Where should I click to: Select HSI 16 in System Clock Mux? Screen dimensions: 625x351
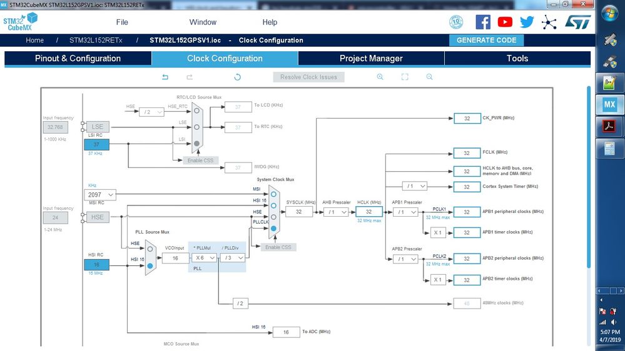(273, 205)
